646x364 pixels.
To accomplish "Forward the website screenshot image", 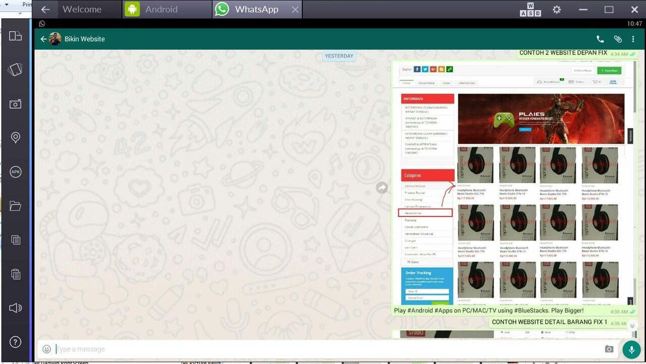I will click(382, 188).
